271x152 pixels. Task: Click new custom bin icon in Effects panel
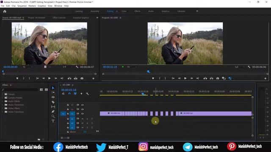click(39, 139)
